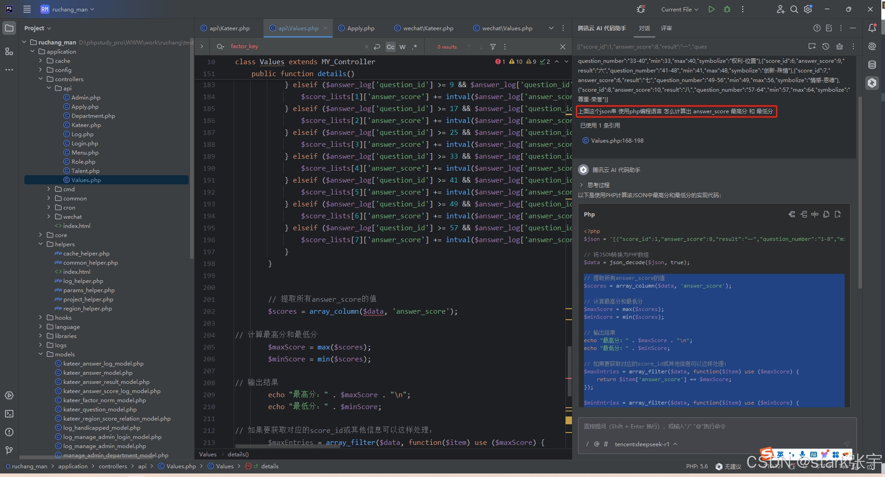Open the Structure tool window icon
This screenshot has height=477, width=885.
tap(9, 51)
